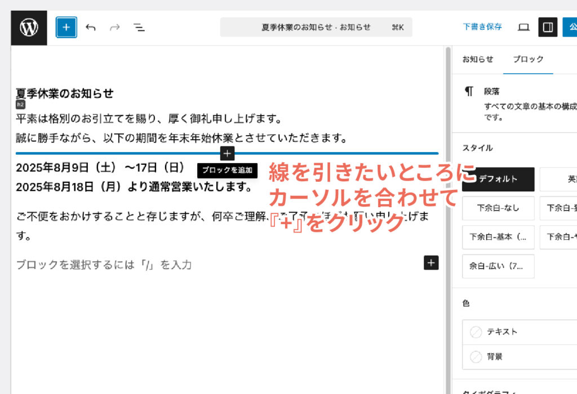The image size is (577, 394).
Task: Redo the last undone edit
Action: [x=115, y=27]
